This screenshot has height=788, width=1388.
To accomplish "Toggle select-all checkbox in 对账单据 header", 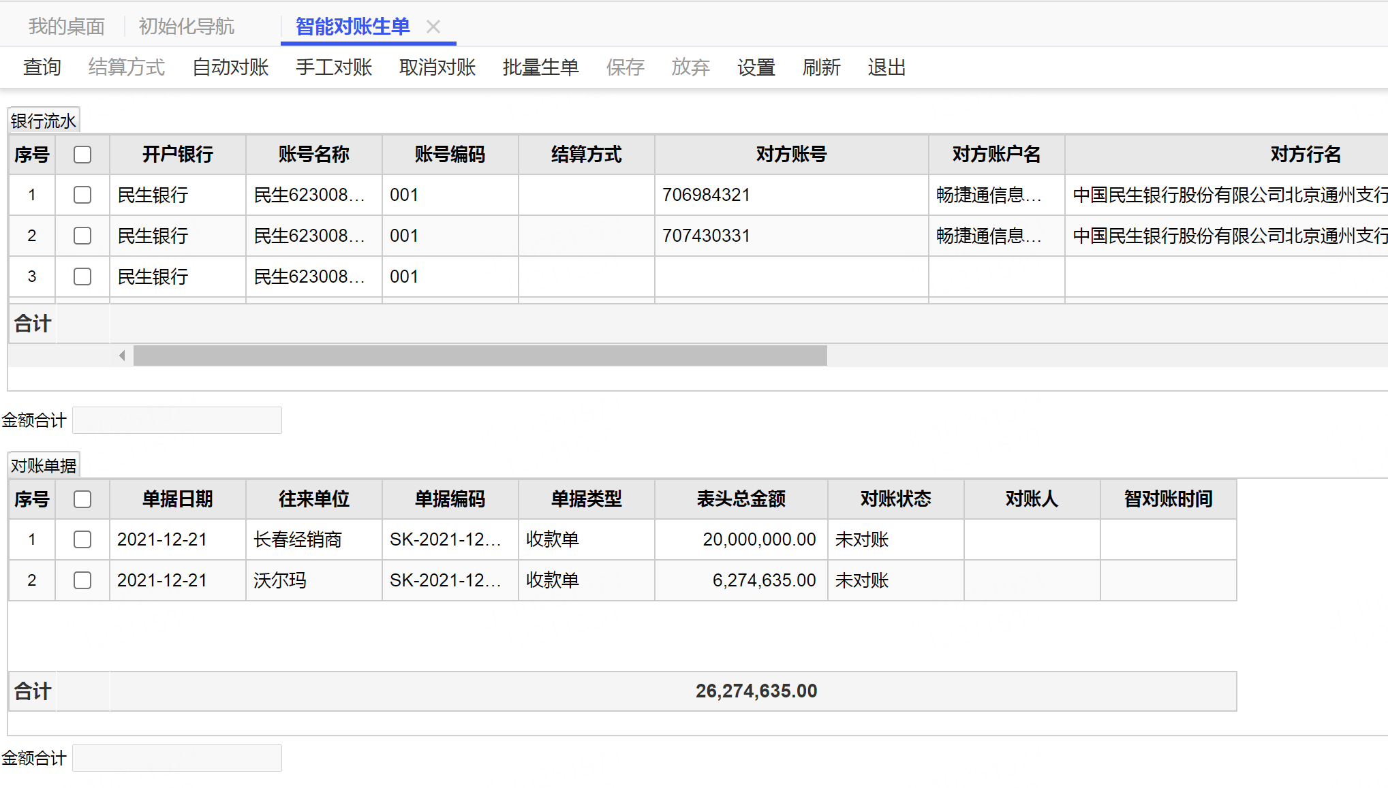I will [82, 499].
